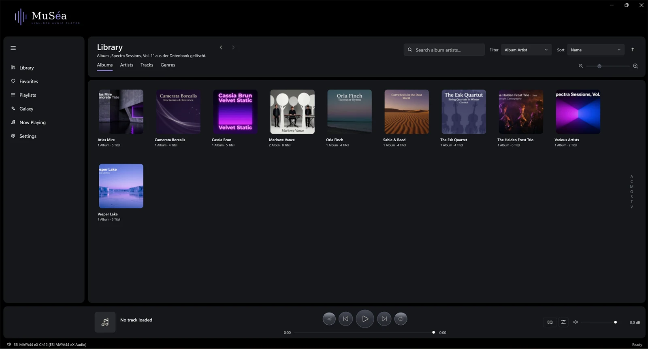Toggle shuffle playback
The width and height of the screenshot is (648, 349).
[x=329, y=319]
